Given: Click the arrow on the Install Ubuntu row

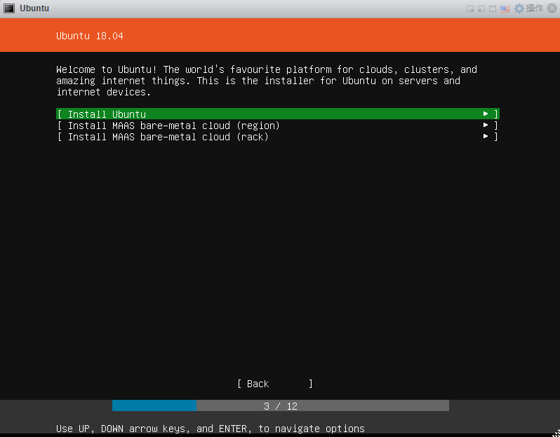Looking at the screenshot, I should pos(486,114).
